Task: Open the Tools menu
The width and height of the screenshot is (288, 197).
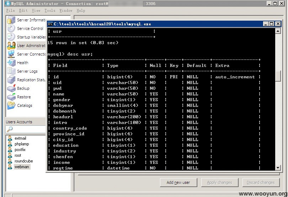Action: tap(50, 10)
